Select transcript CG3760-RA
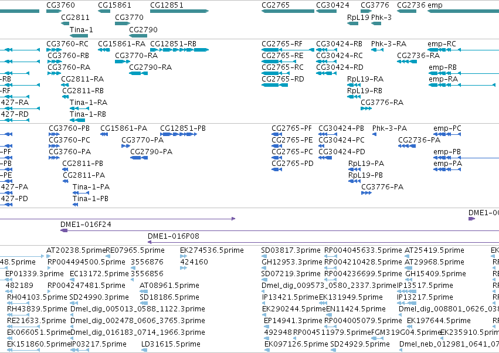The image size is (499, 353). tap(55, 73)
